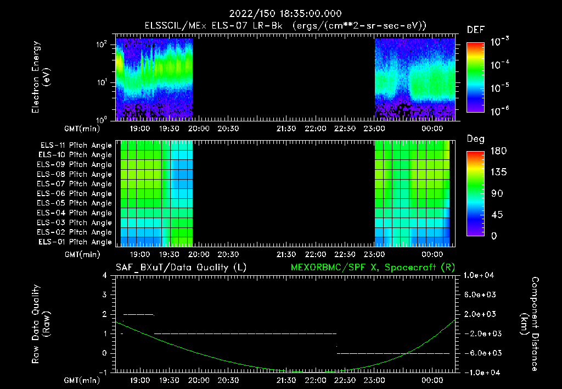This screenshot has width=562, height=389.
Task: Click the short data quality line segment at level 2
Action: pos(139,315)
